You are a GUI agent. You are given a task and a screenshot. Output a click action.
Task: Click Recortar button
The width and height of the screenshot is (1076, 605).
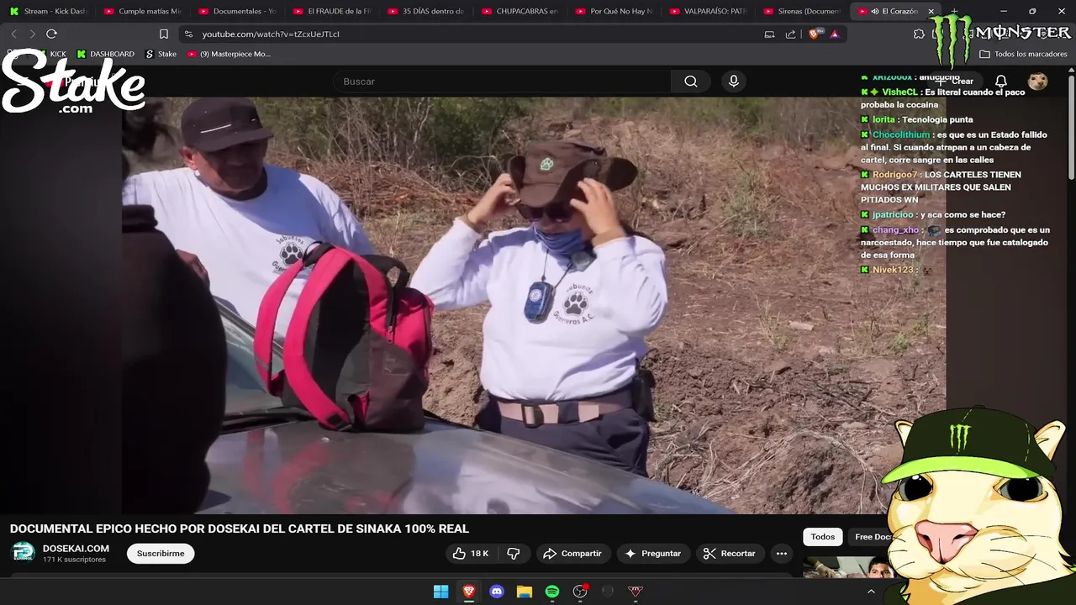pos(730,554)
